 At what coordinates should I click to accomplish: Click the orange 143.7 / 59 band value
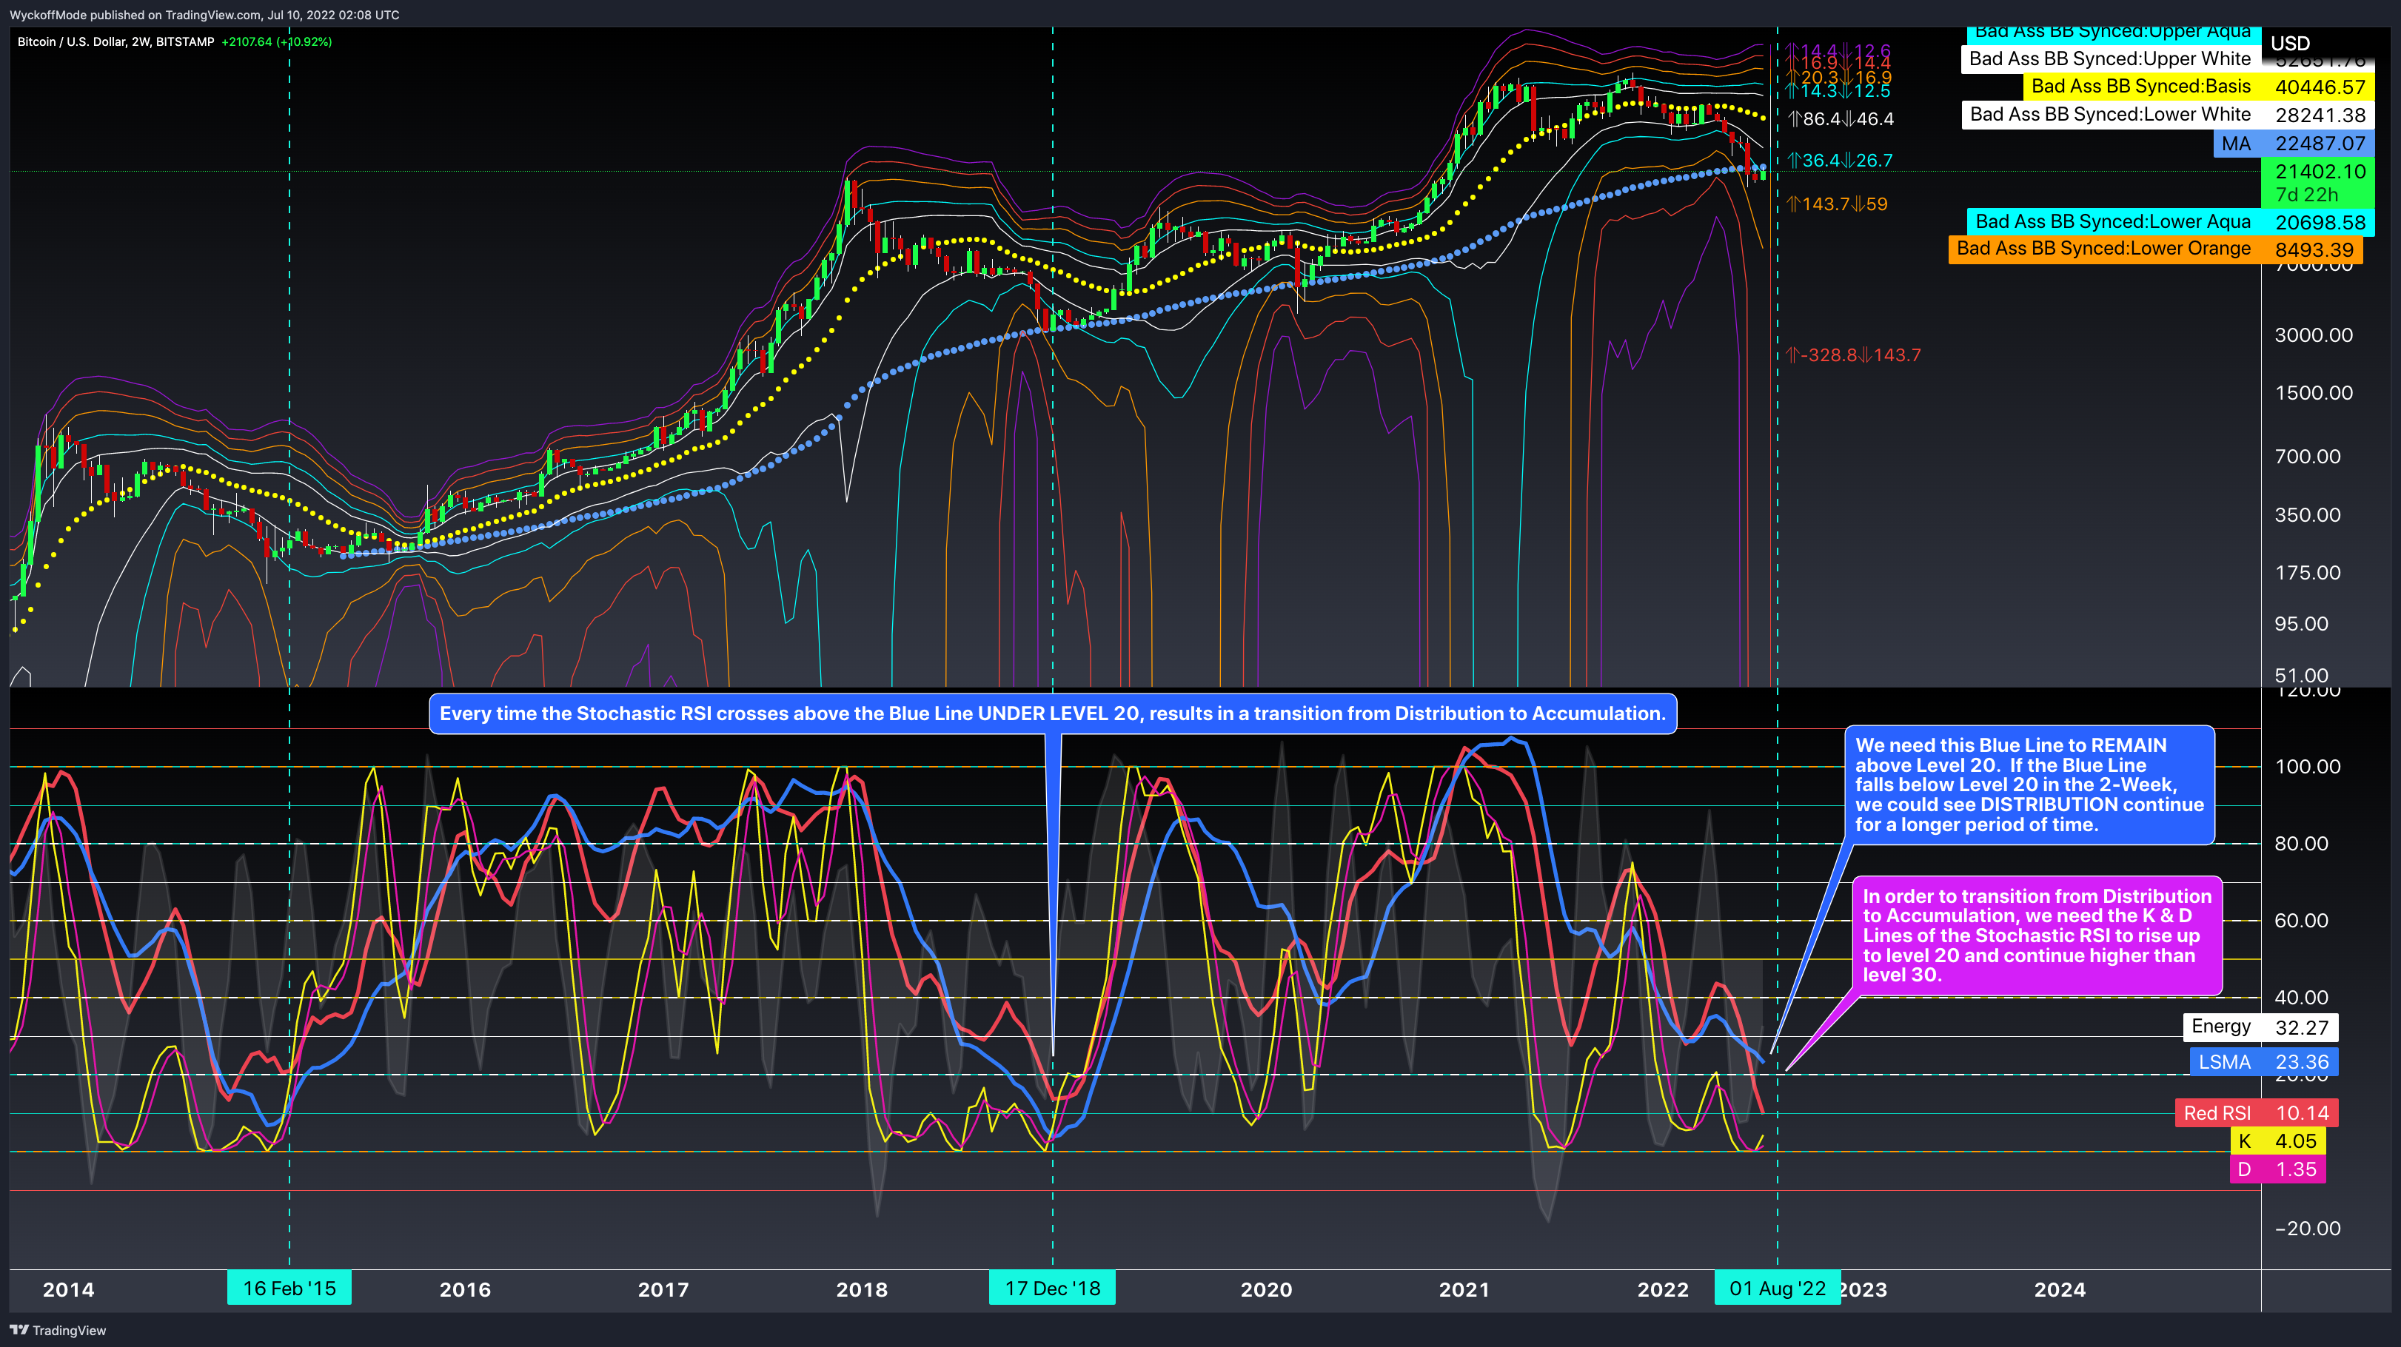pyautogui.click(x=1837, y=204)
